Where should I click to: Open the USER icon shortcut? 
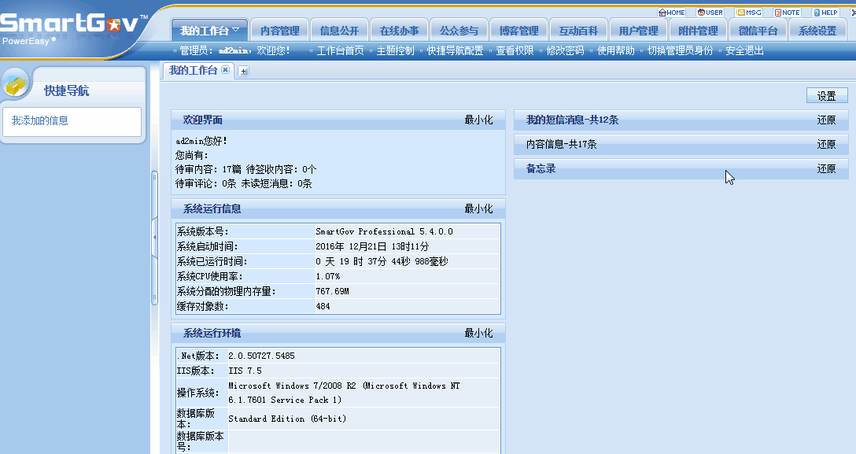(x=710, y=13)
